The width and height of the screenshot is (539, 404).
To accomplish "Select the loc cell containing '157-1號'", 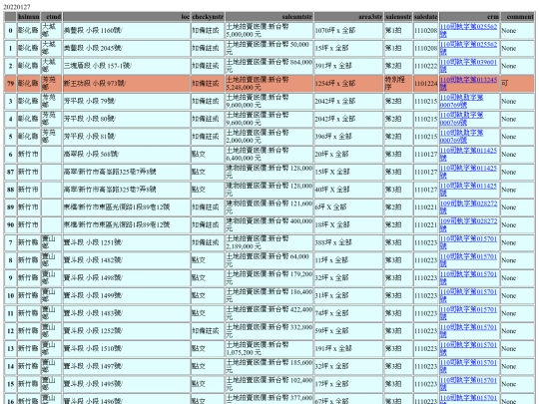I will [127, 66].
